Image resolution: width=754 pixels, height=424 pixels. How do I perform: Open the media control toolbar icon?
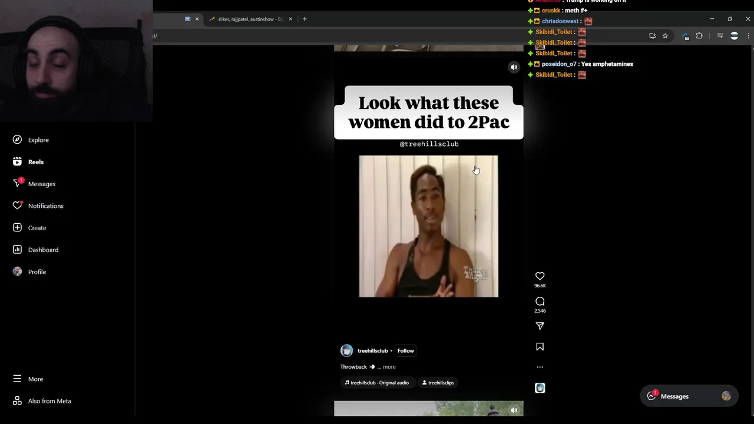point(720,36)
